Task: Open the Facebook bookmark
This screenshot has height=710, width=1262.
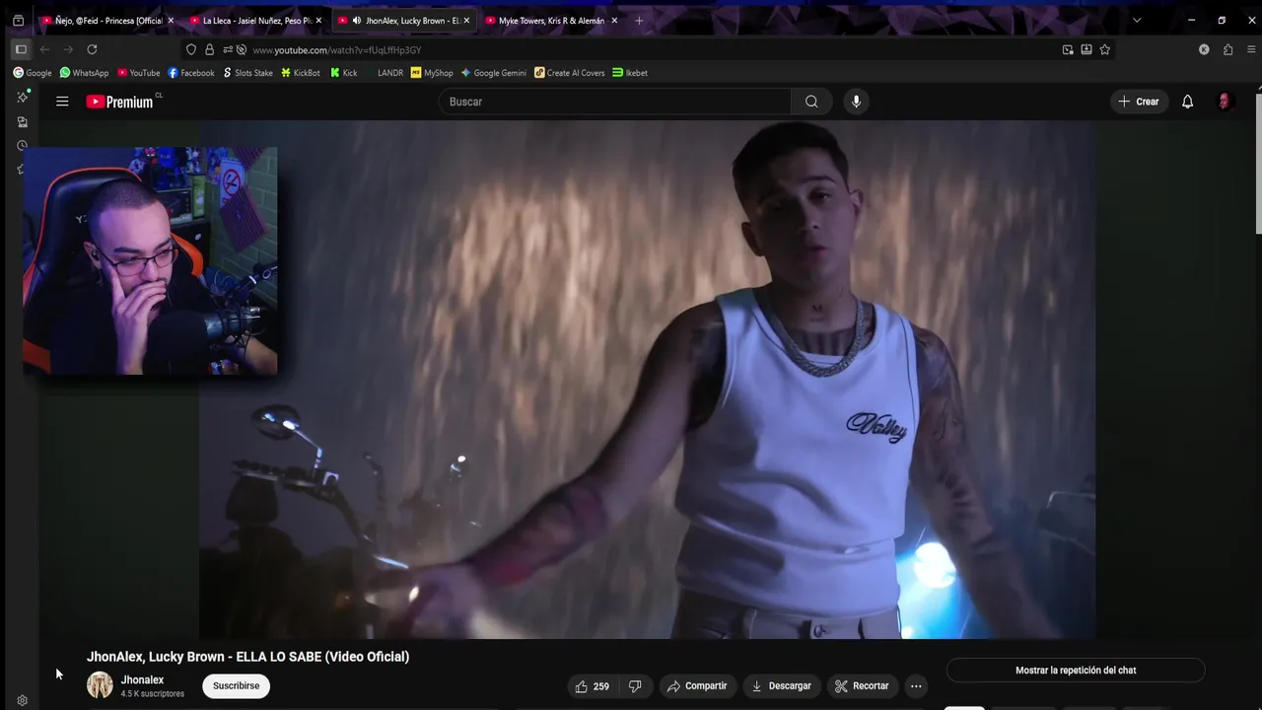Action: [x=190, y=72]
